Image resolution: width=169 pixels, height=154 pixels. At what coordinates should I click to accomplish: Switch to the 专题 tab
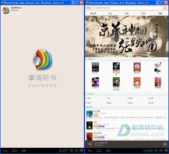[160, 13]
